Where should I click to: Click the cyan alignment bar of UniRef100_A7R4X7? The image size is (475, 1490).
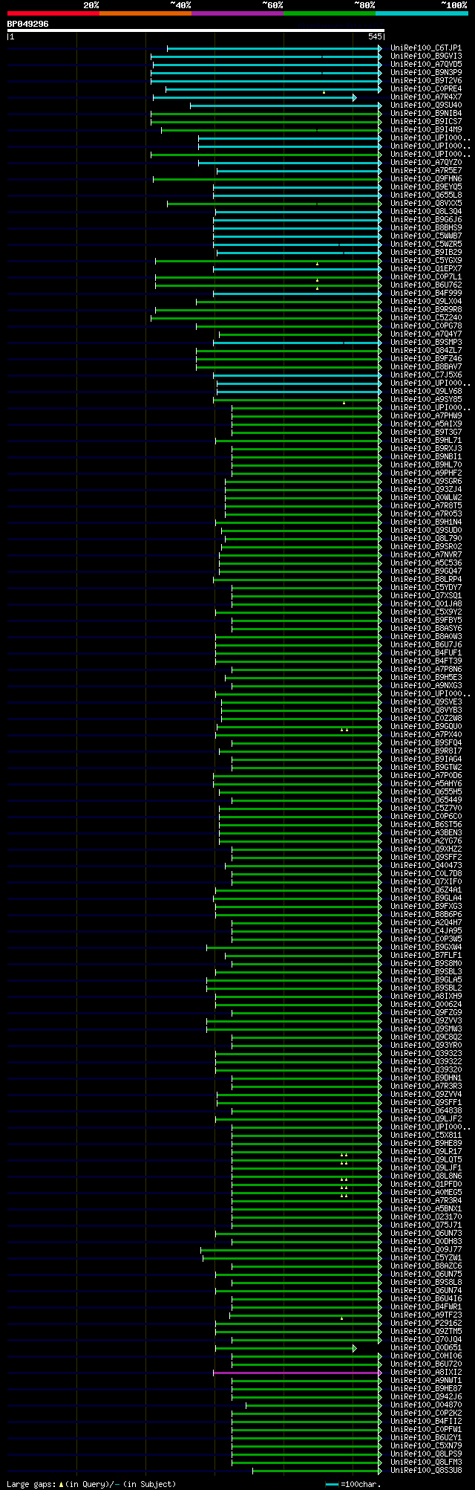[x=253, y=97]
